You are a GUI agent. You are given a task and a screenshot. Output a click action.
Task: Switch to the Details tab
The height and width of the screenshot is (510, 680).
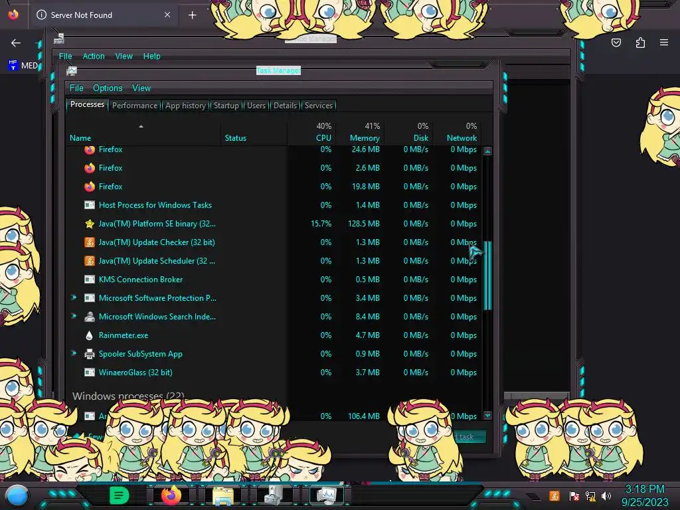click(286, 106)
